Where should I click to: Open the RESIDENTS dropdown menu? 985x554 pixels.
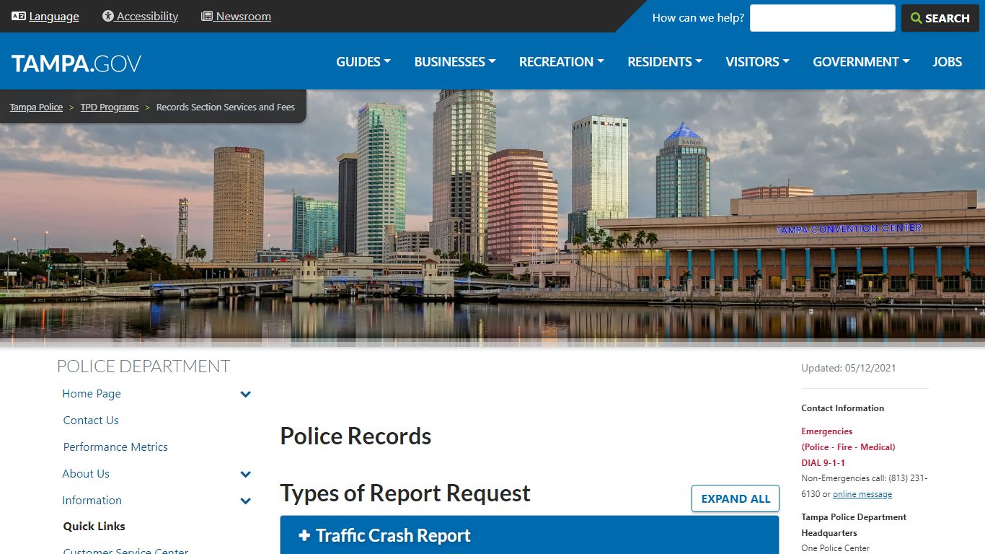[x=665, y=62]
